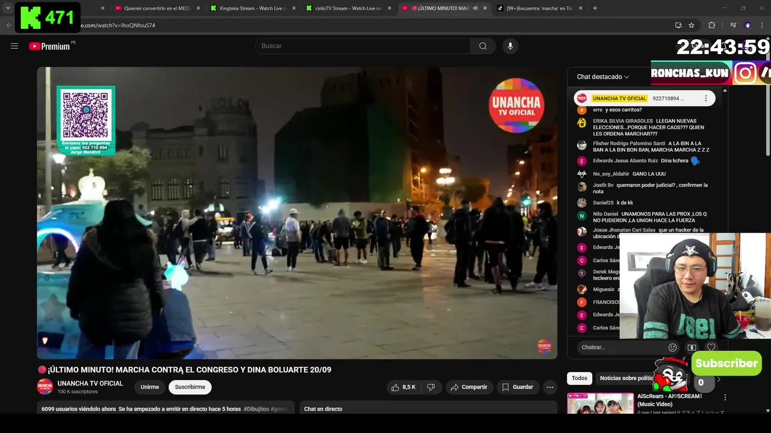771x433 pixels.
Task: Click the pinned UNANCHA TV OFICIAL chat message
Action: click(x=645, y=99)
